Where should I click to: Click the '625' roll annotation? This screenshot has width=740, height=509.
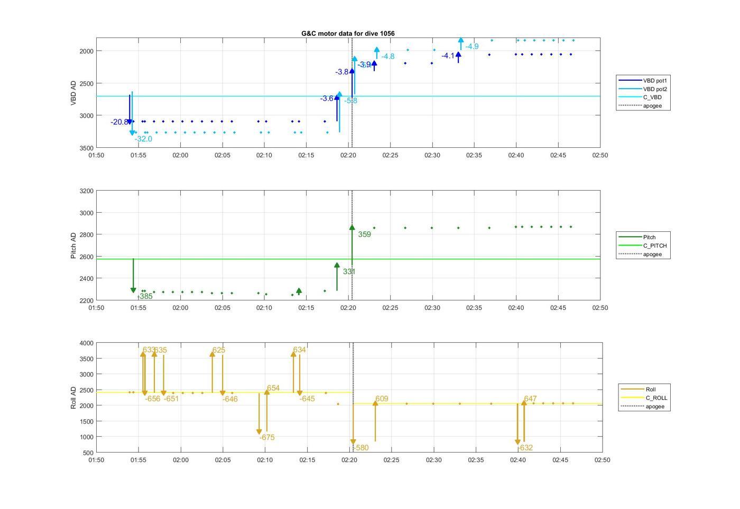tap(219, 350)
